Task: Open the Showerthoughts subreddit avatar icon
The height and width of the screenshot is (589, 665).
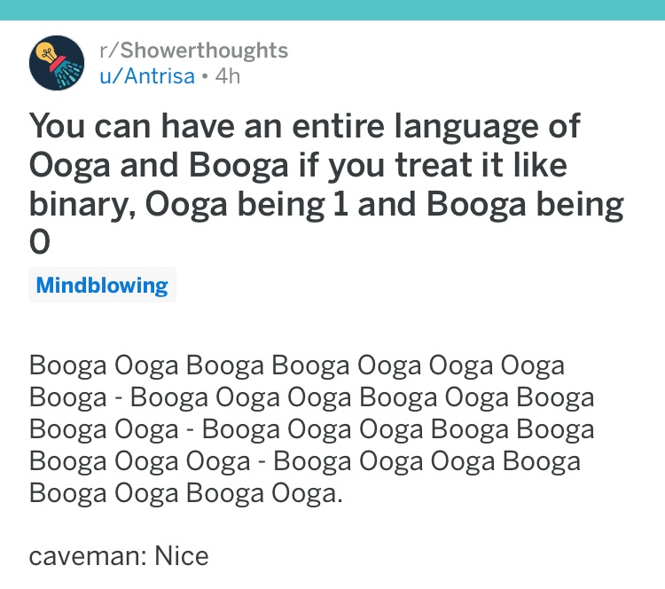Action: pyautogui.click(x=57, y=63)
